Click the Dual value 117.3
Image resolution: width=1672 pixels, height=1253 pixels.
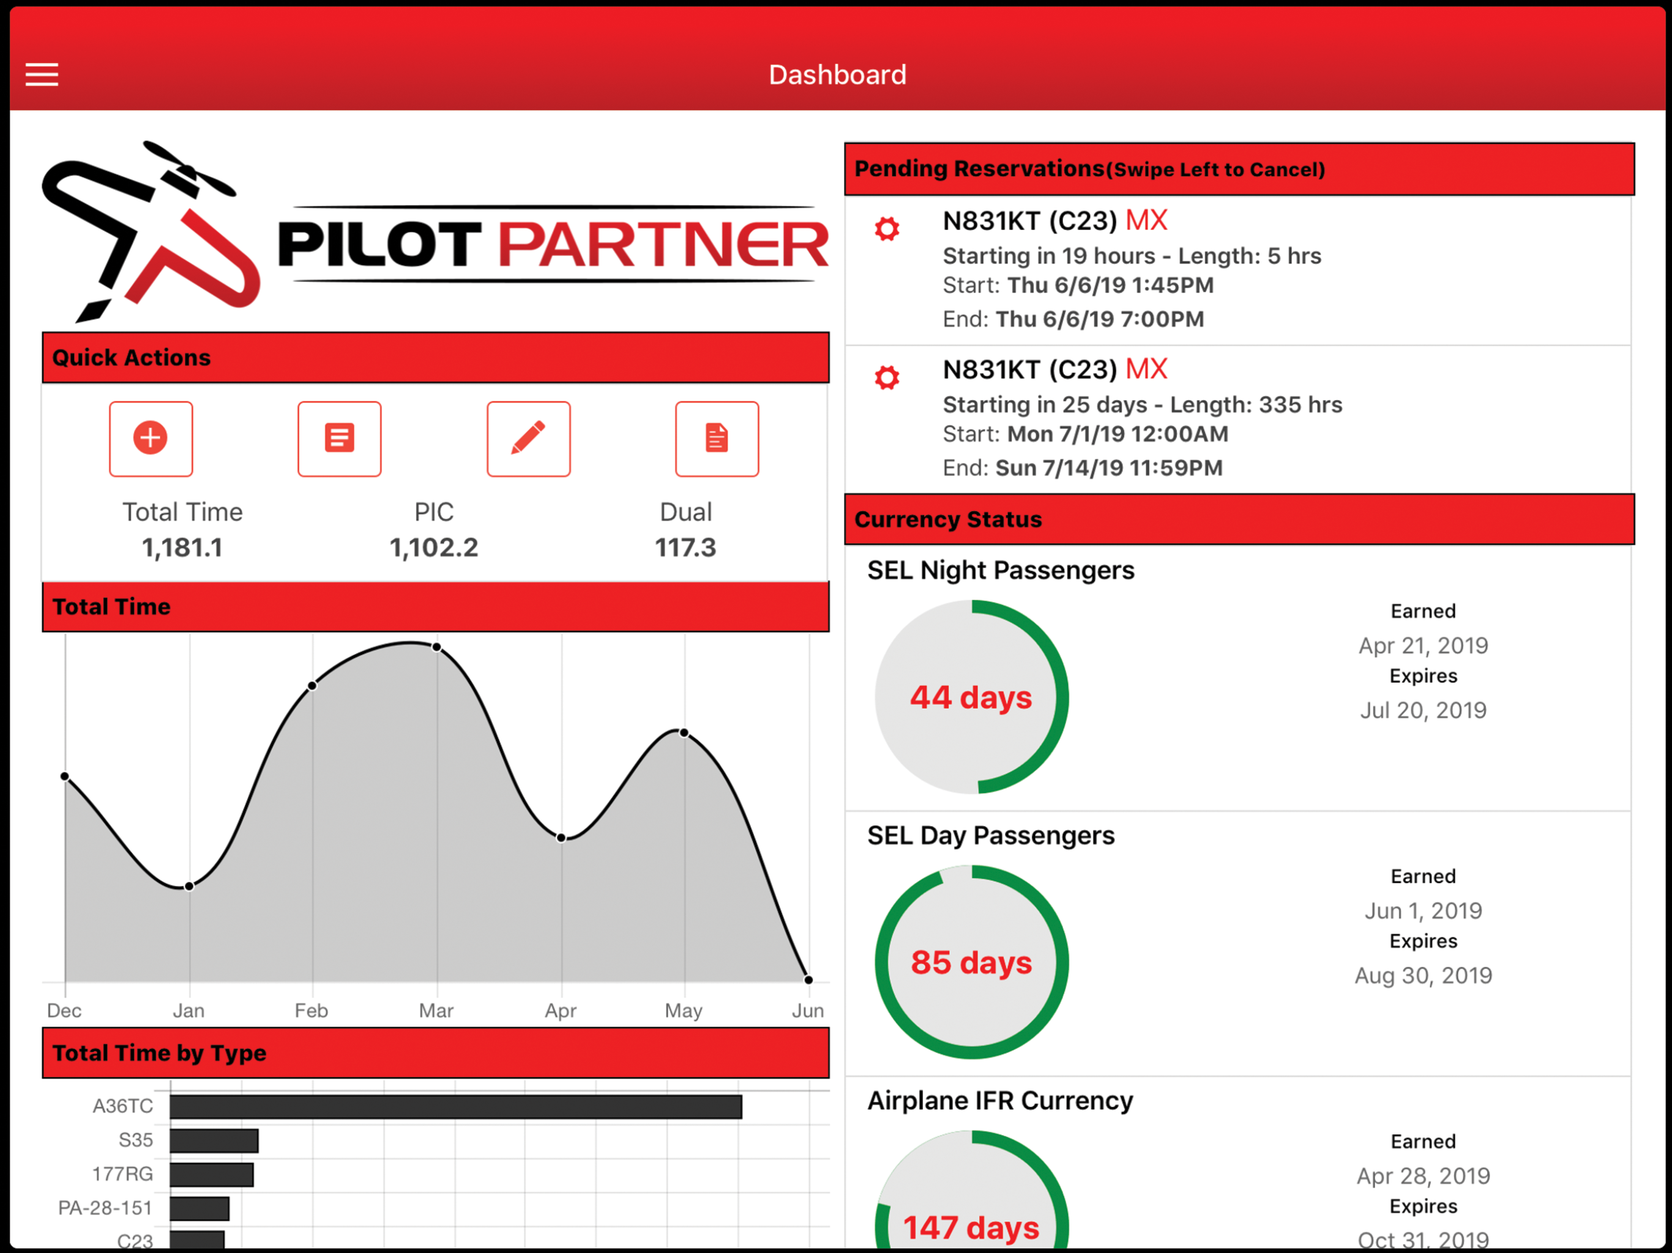(685, 547)
